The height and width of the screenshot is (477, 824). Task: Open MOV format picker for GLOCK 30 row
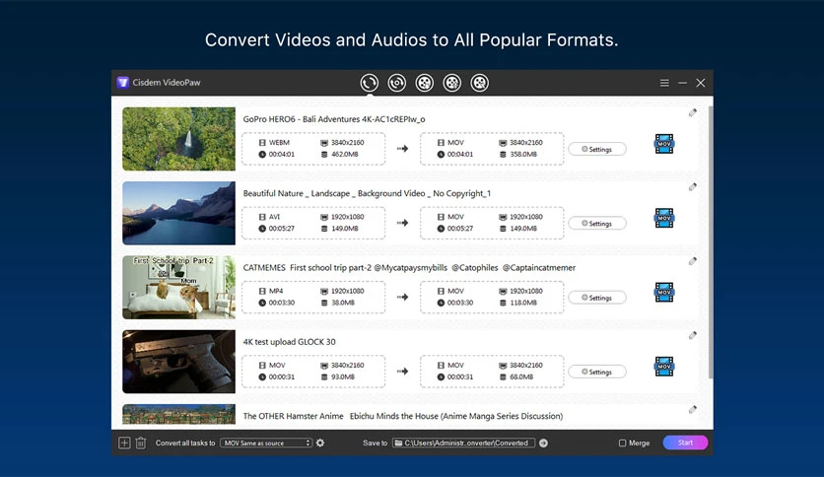coord(664,367)
